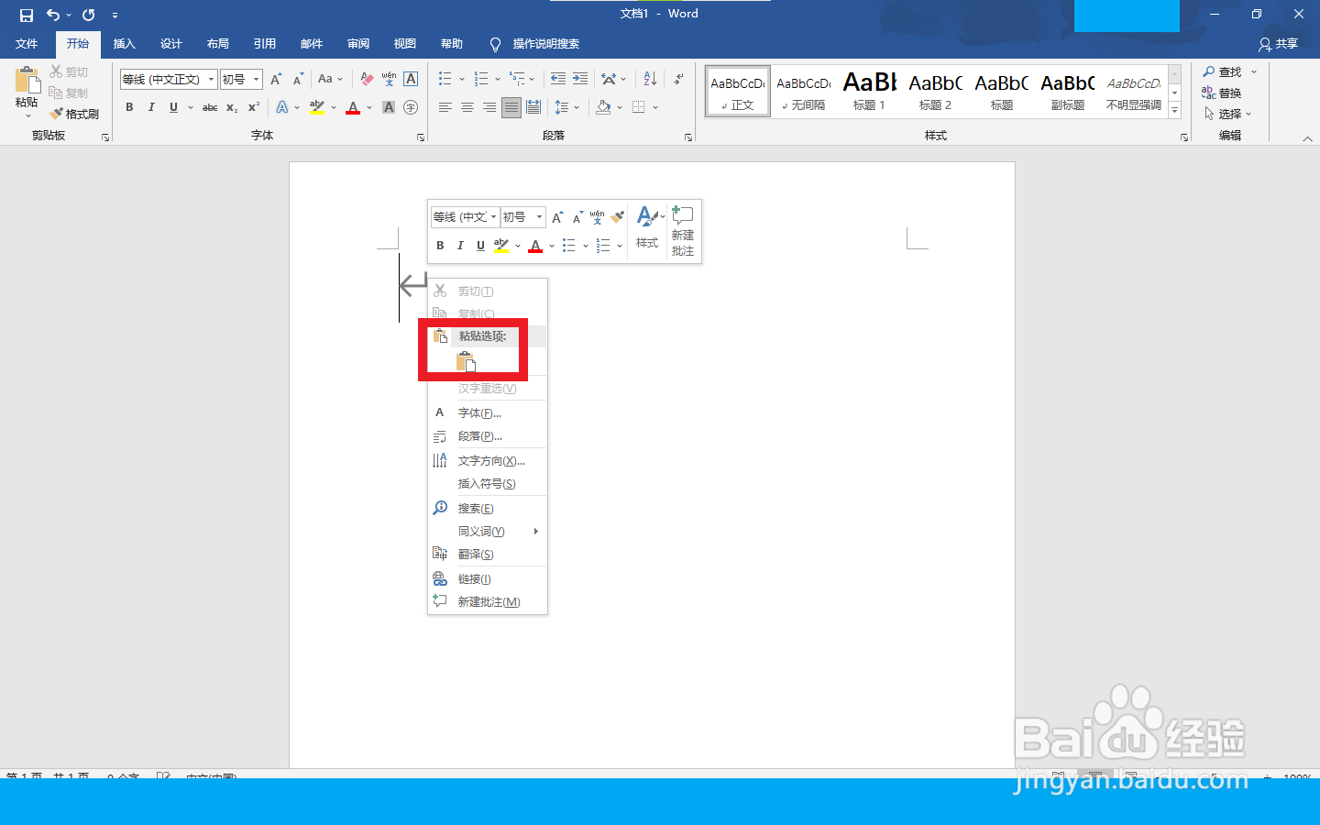Toggle Bold in the floating mini toolbar
The height and width of the screenshot is (825, 1320).
pyautogui.click(x=440, y=246)
